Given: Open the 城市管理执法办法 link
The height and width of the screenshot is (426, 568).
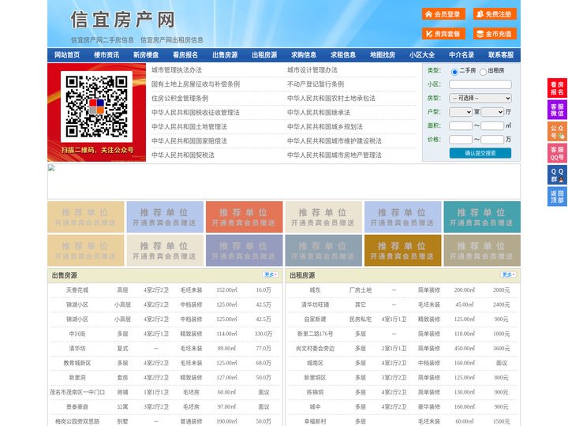Looking at the screenshot, I should [x=177, y=70].
